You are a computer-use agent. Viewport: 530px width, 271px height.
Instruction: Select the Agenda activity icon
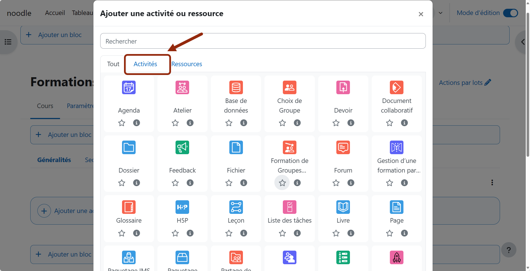129,87
